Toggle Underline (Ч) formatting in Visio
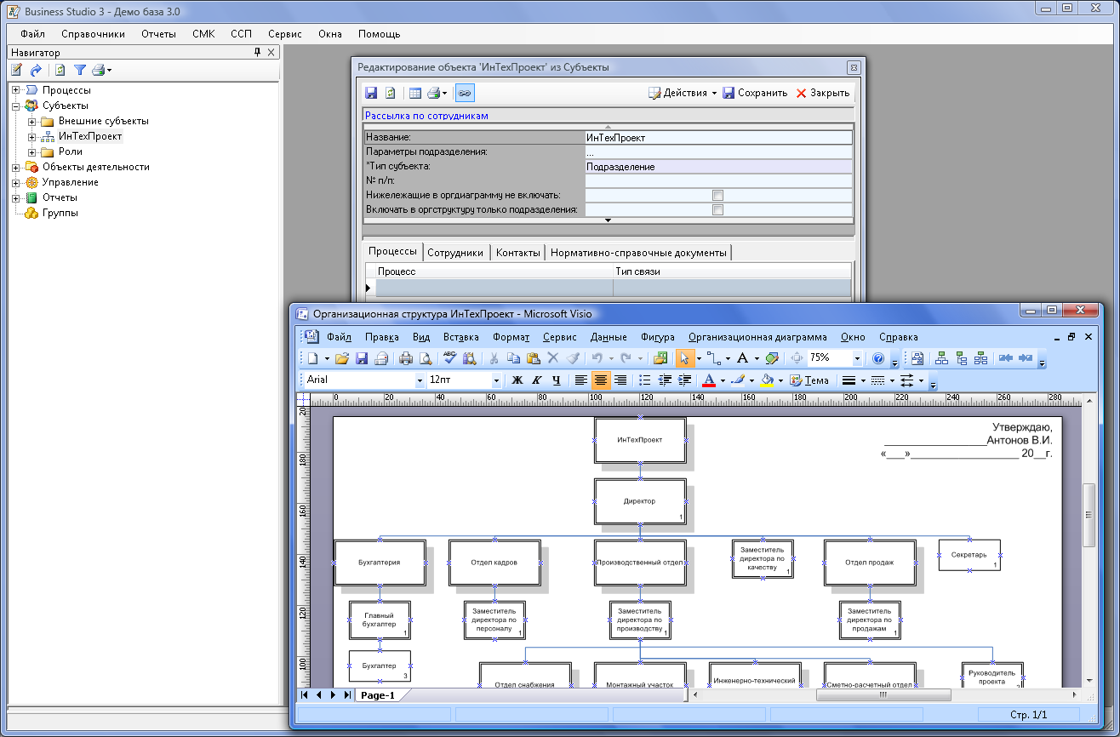 [556, 380]
